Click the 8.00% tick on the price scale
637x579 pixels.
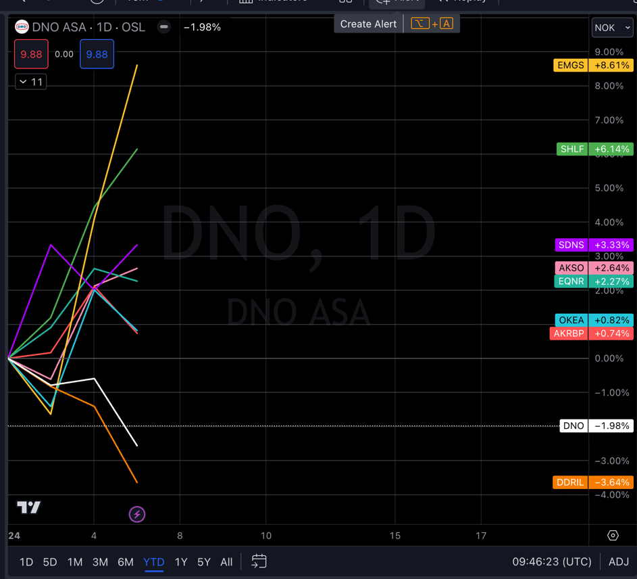click(x=609, y=86)
